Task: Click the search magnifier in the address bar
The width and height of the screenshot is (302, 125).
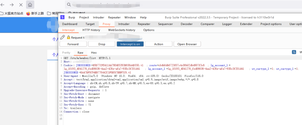Action: [69, 4]
